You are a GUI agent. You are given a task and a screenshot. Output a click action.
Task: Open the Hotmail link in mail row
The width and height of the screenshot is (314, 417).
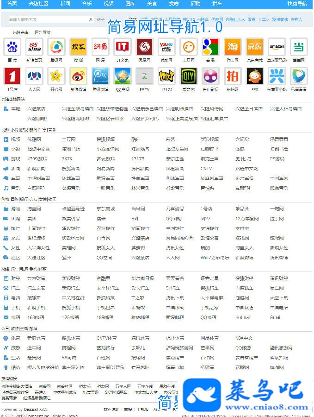[x=242, y=317]
